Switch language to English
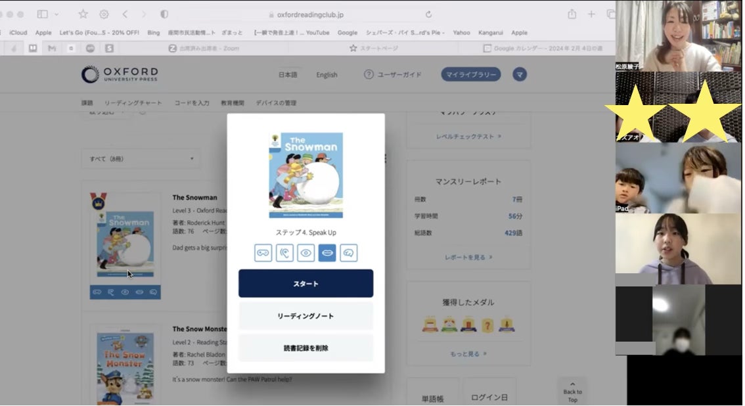Image resolution: width=745 pixels, height=406 pixels. click(x=327, y=75)
